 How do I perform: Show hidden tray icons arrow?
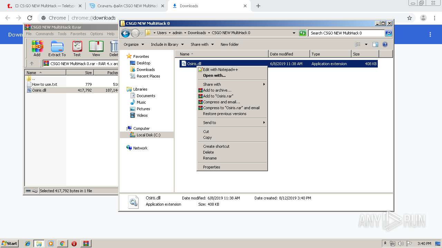point(385,244)
